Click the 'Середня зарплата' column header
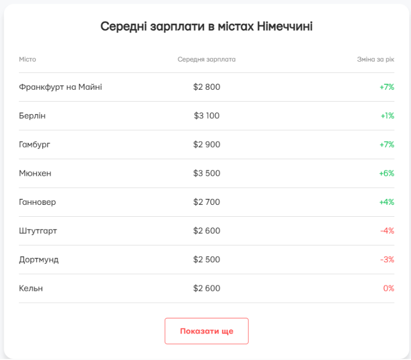Image resolution: width=411 pixels, height=360 pixels. coord(207,59)
